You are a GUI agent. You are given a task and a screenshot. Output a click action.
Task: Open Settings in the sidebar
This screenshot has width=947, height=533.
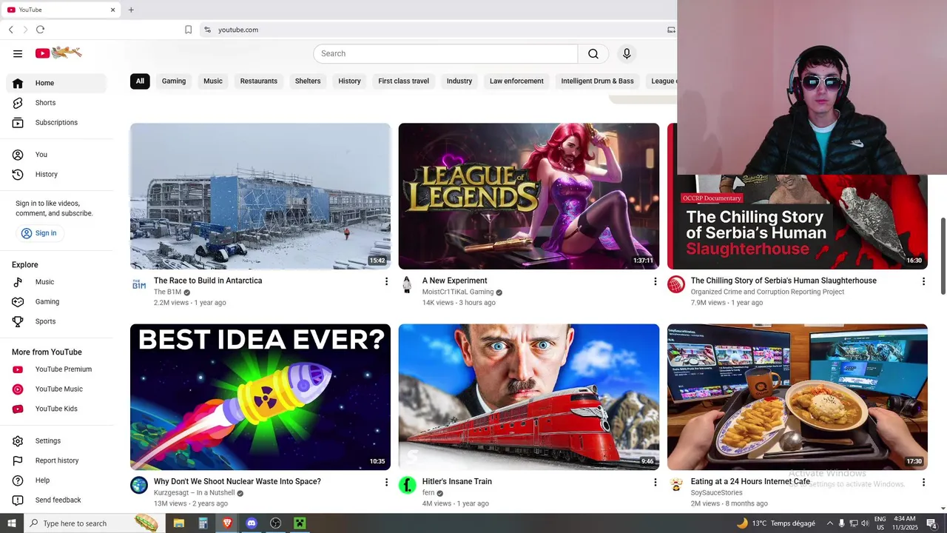[x=56, y=441]
